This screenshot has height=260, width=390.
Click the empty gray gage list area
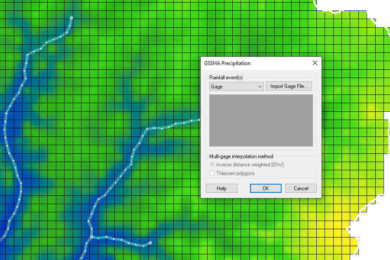pyautogui.click(x=261, y=120)
